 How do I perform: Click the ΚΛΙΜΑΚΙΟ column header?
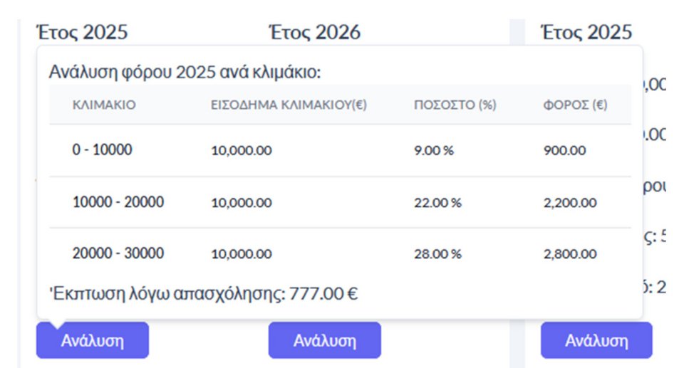click(x=104, y=105)
